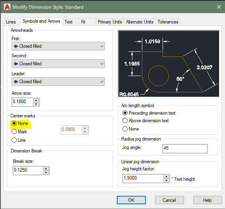Increase center mark size with up arrow
Image resolution: width=225 pixels, height=209 pixels.
85,128
